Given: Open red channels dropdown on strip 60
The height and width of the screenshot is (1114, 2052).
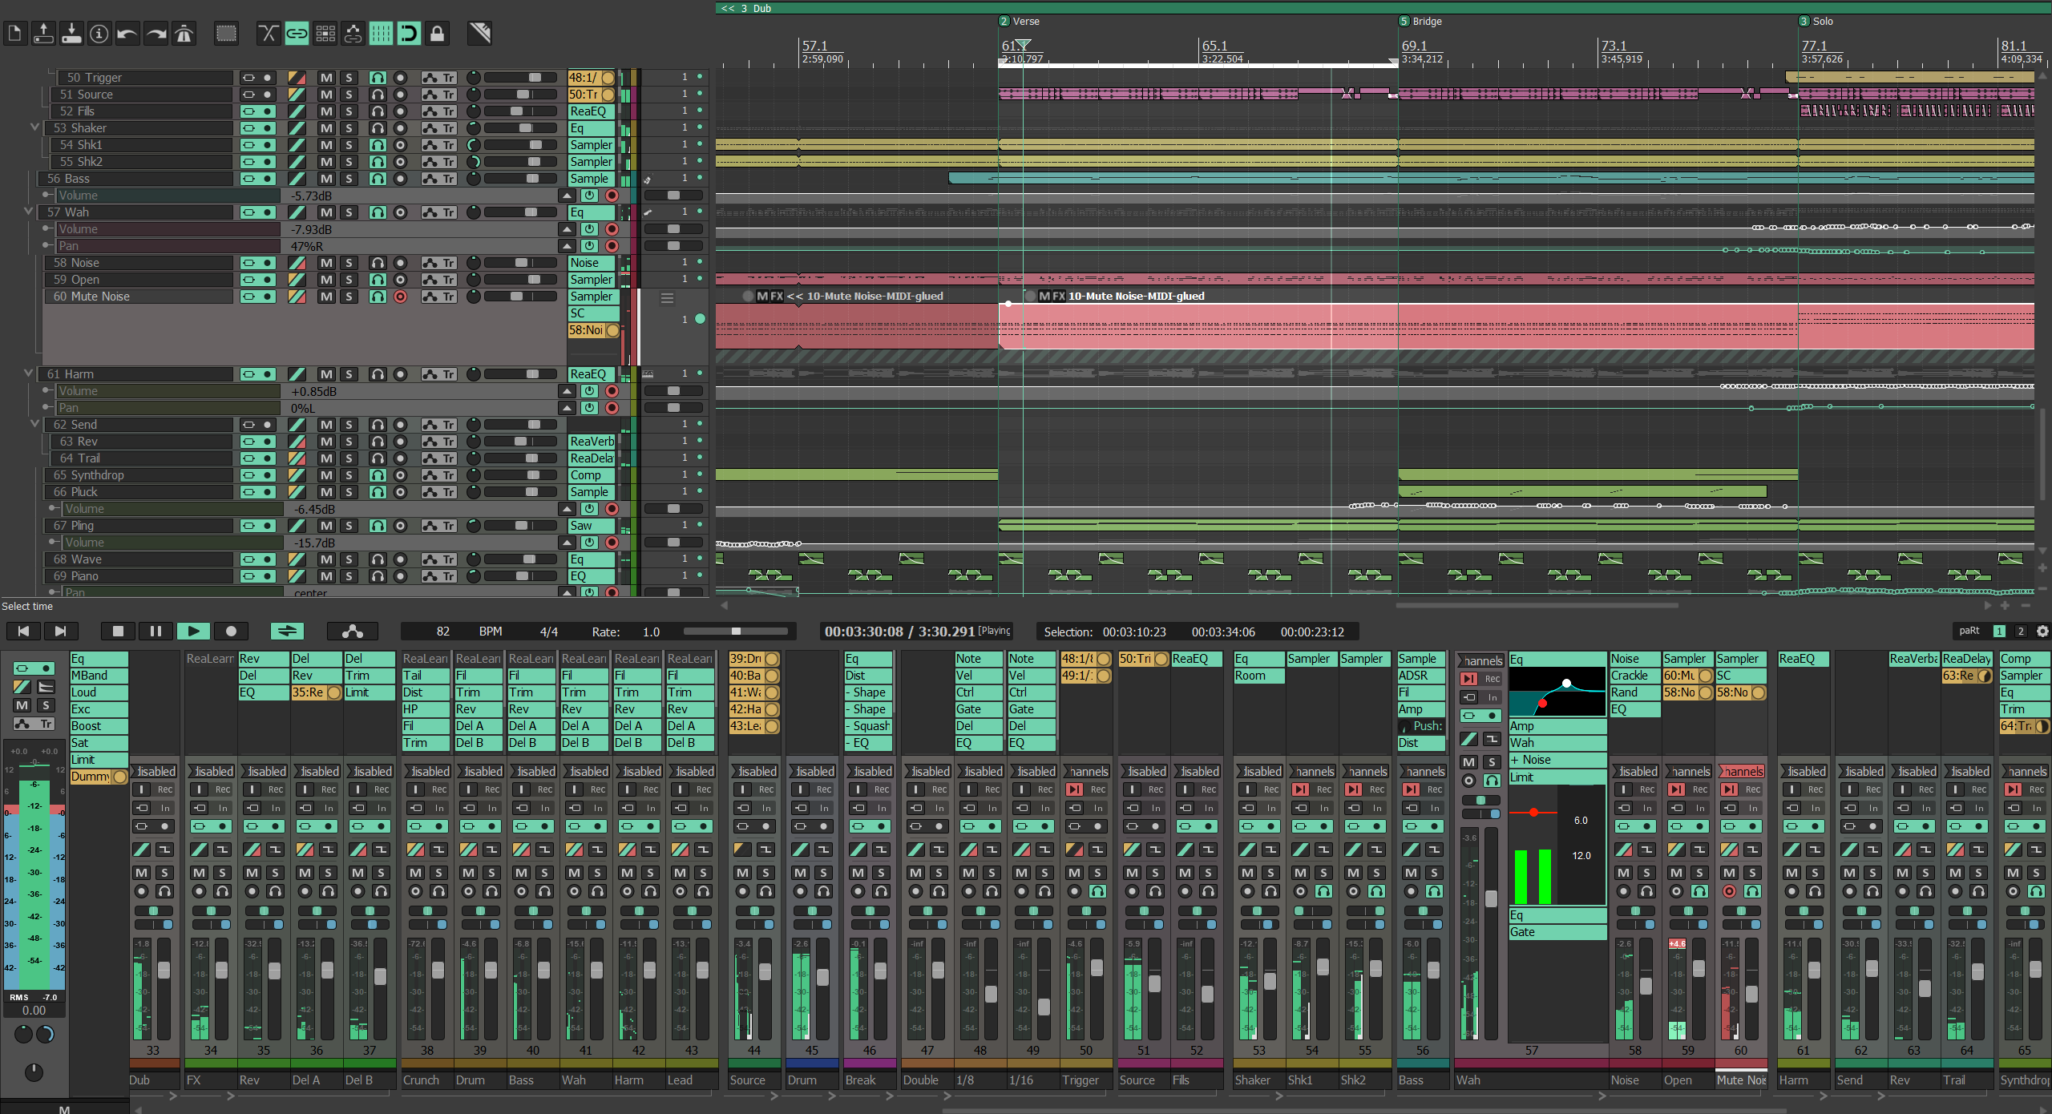Looking at the screenshot, I should pos(1741,771).
